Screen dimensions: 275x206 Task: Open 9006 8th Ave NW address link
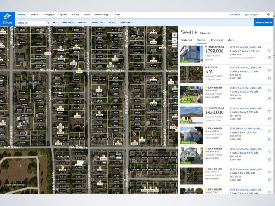[246, 68]
